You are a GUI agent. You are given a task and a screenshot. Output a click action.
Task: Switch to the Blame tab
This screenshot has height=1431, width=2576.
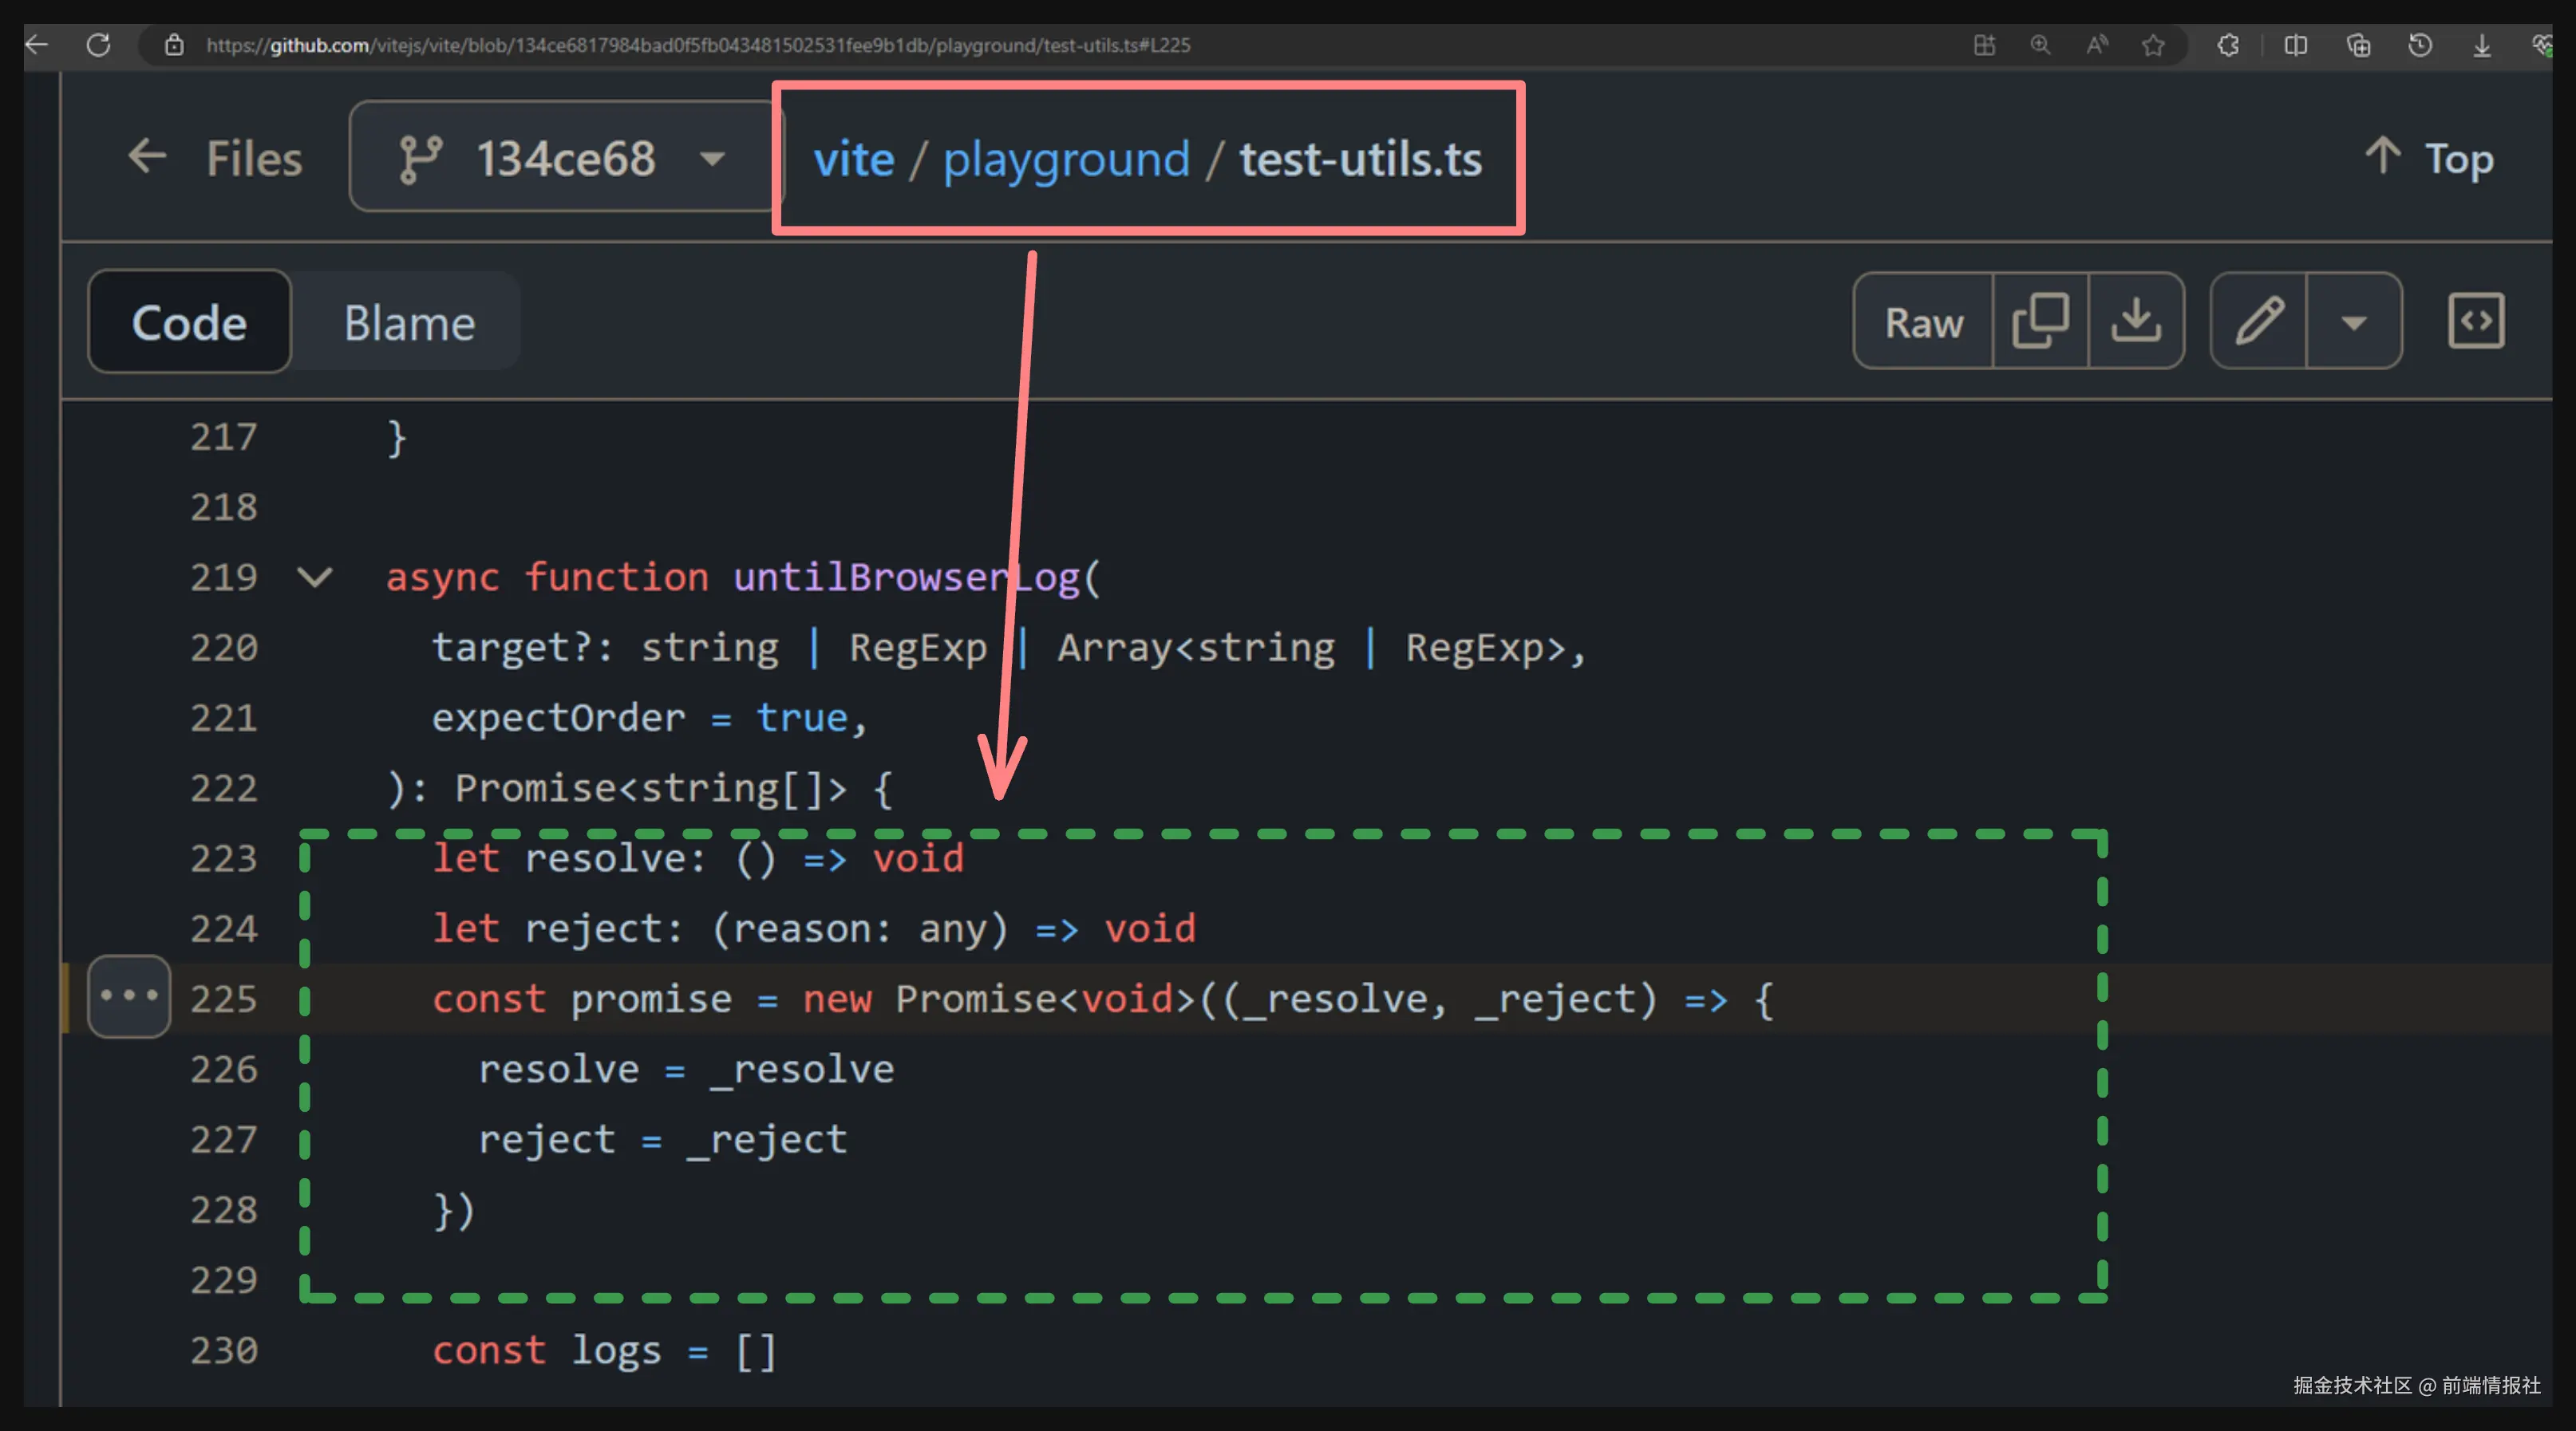click(x=409, y=323)
